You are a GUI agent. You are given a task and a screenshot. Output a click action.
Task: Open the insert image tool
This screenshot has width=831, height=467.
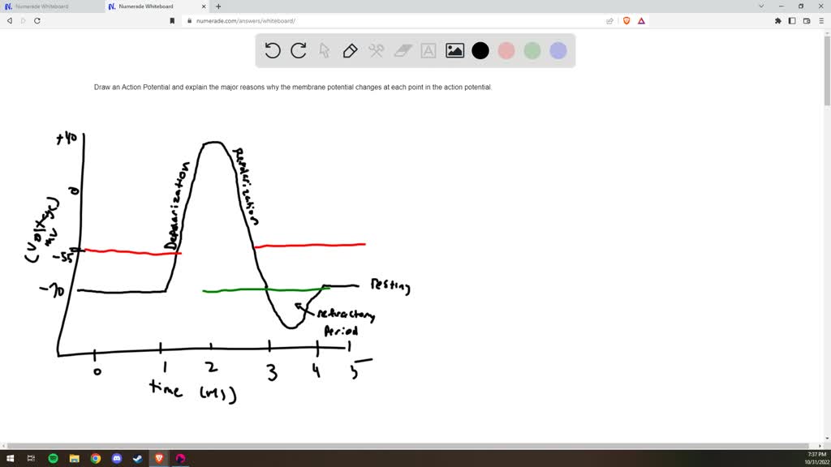(454, 50)
